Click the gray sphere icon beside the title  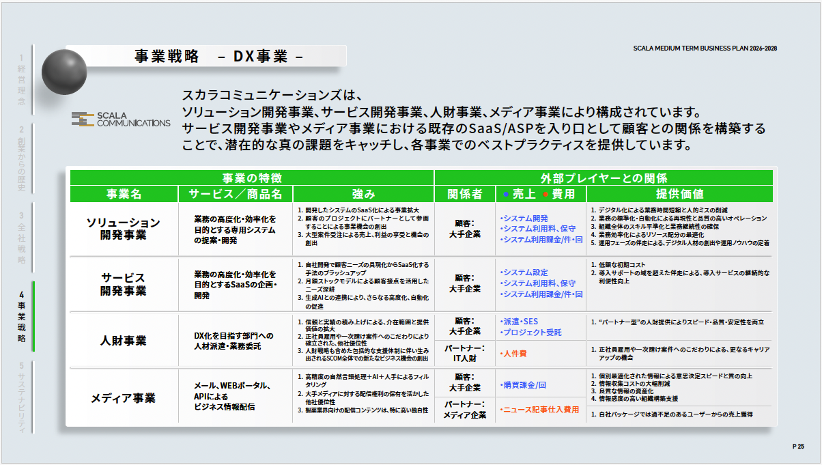[64, 70]
